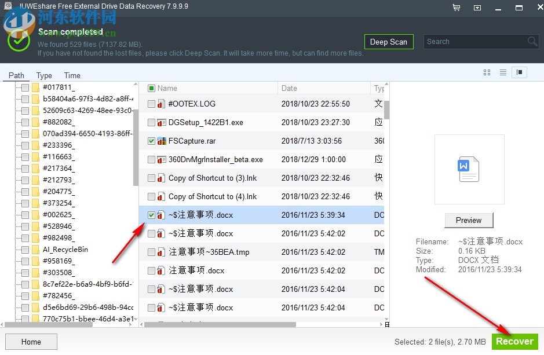
Task: Switch to the Type tab
Action: click(44, 75)
